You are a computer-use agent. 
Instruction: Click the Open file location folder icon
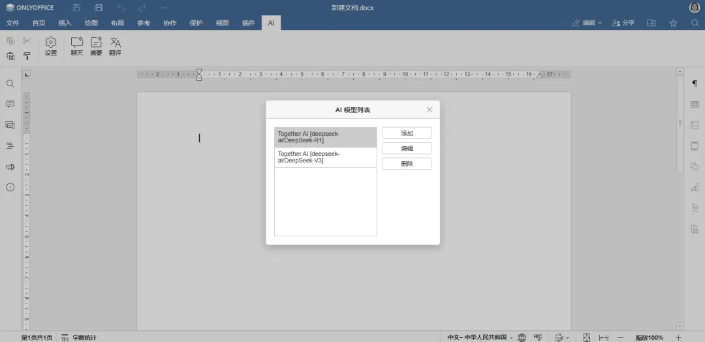pyautogui.click(x=651, y=23)
